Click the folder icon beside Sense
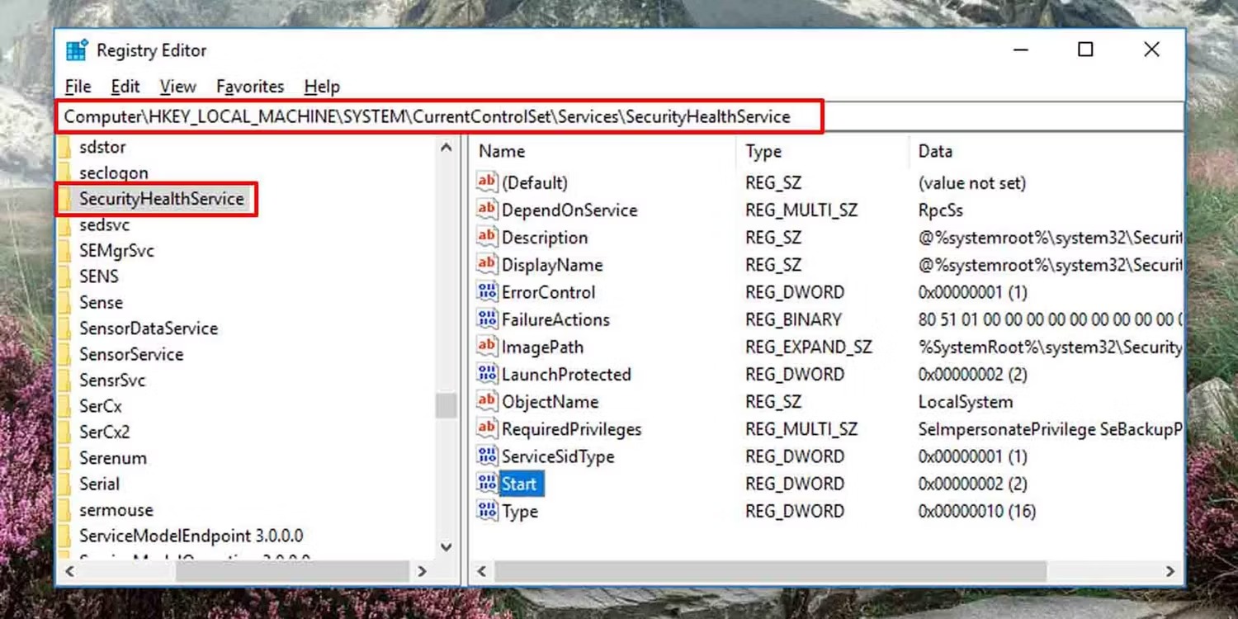The width and height of the screenshot is (1238, 619). tap(65, 302)
